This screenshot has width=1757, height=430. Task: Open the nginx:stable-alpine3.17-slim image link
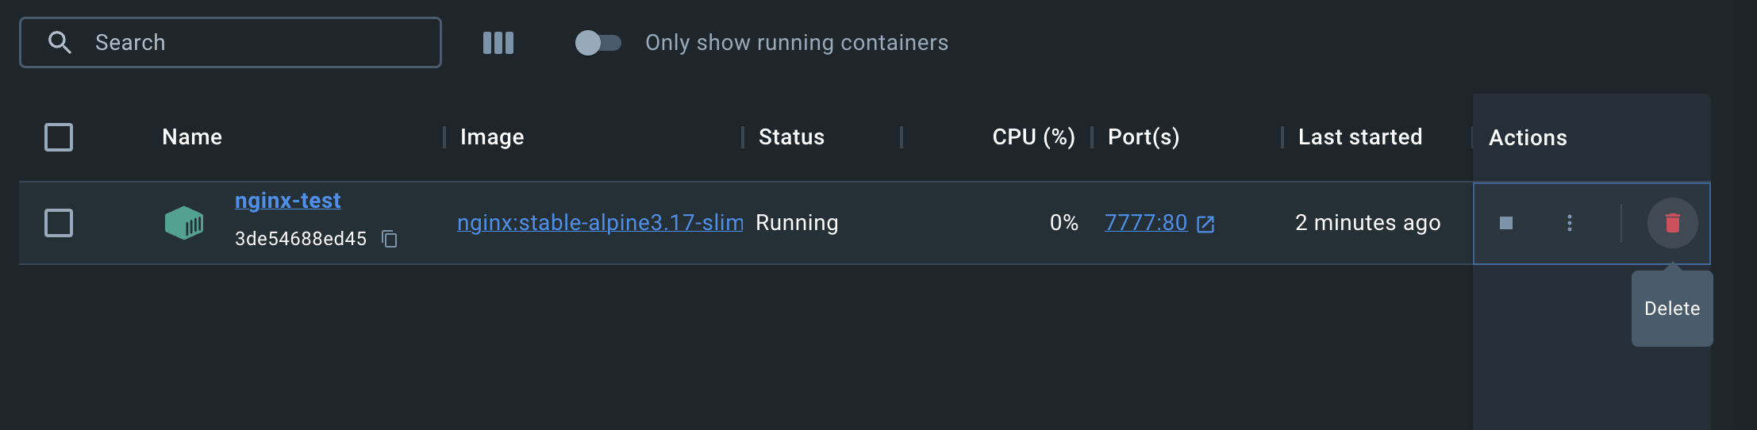click(600, 223)
